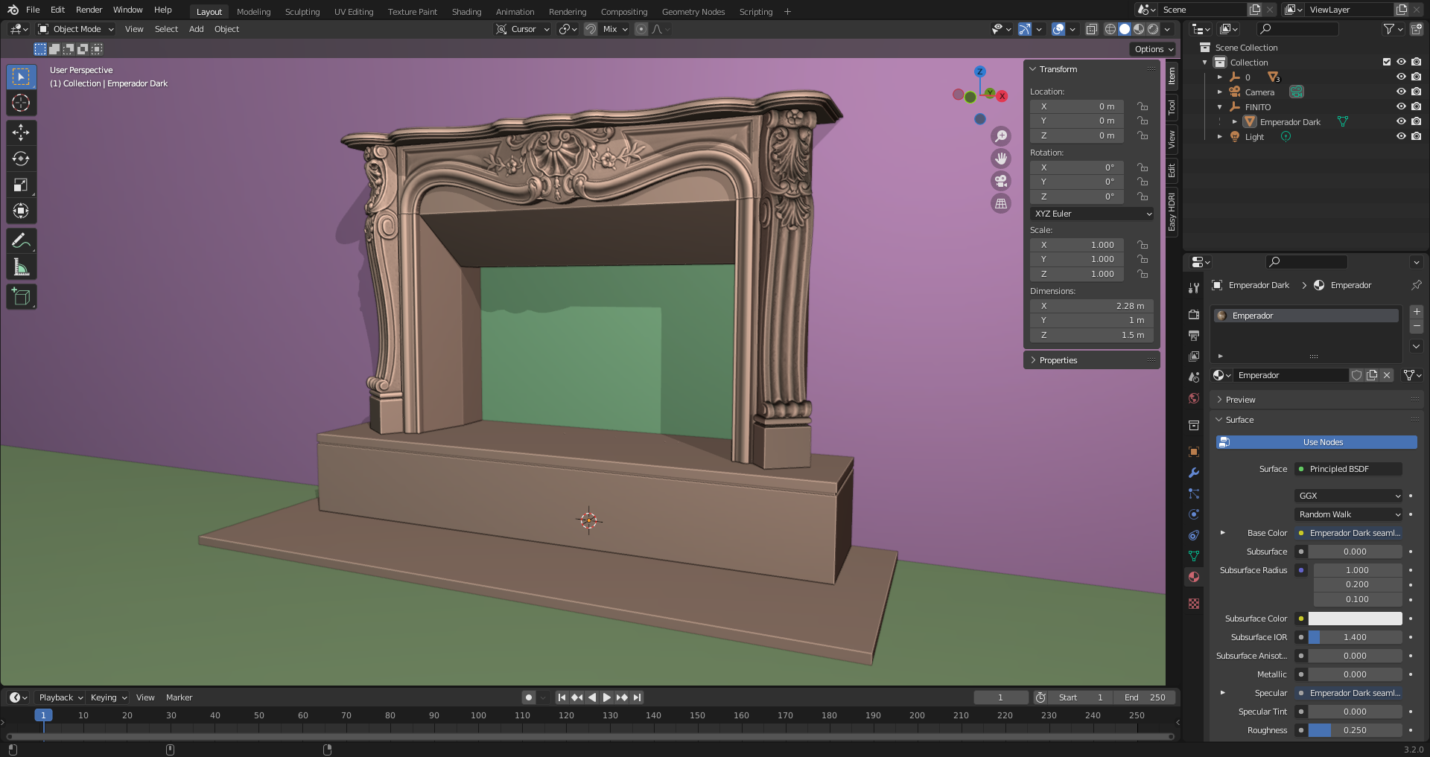The width and height of the screenshot is (1430, 757).
Task: Open XYZ Euler rotation mode dropdown
Action: point(1092,214)
